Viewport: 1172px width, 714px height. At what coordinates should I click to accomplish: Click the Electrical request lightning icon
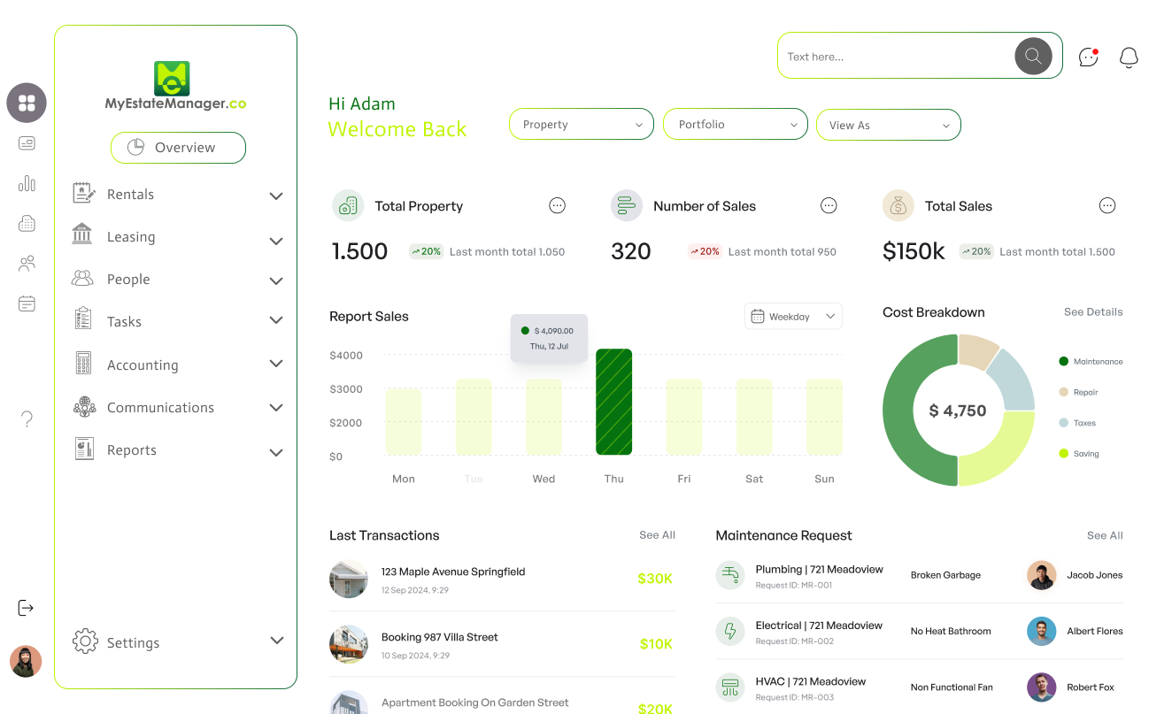pyautogui.click(x=730, y=631)
